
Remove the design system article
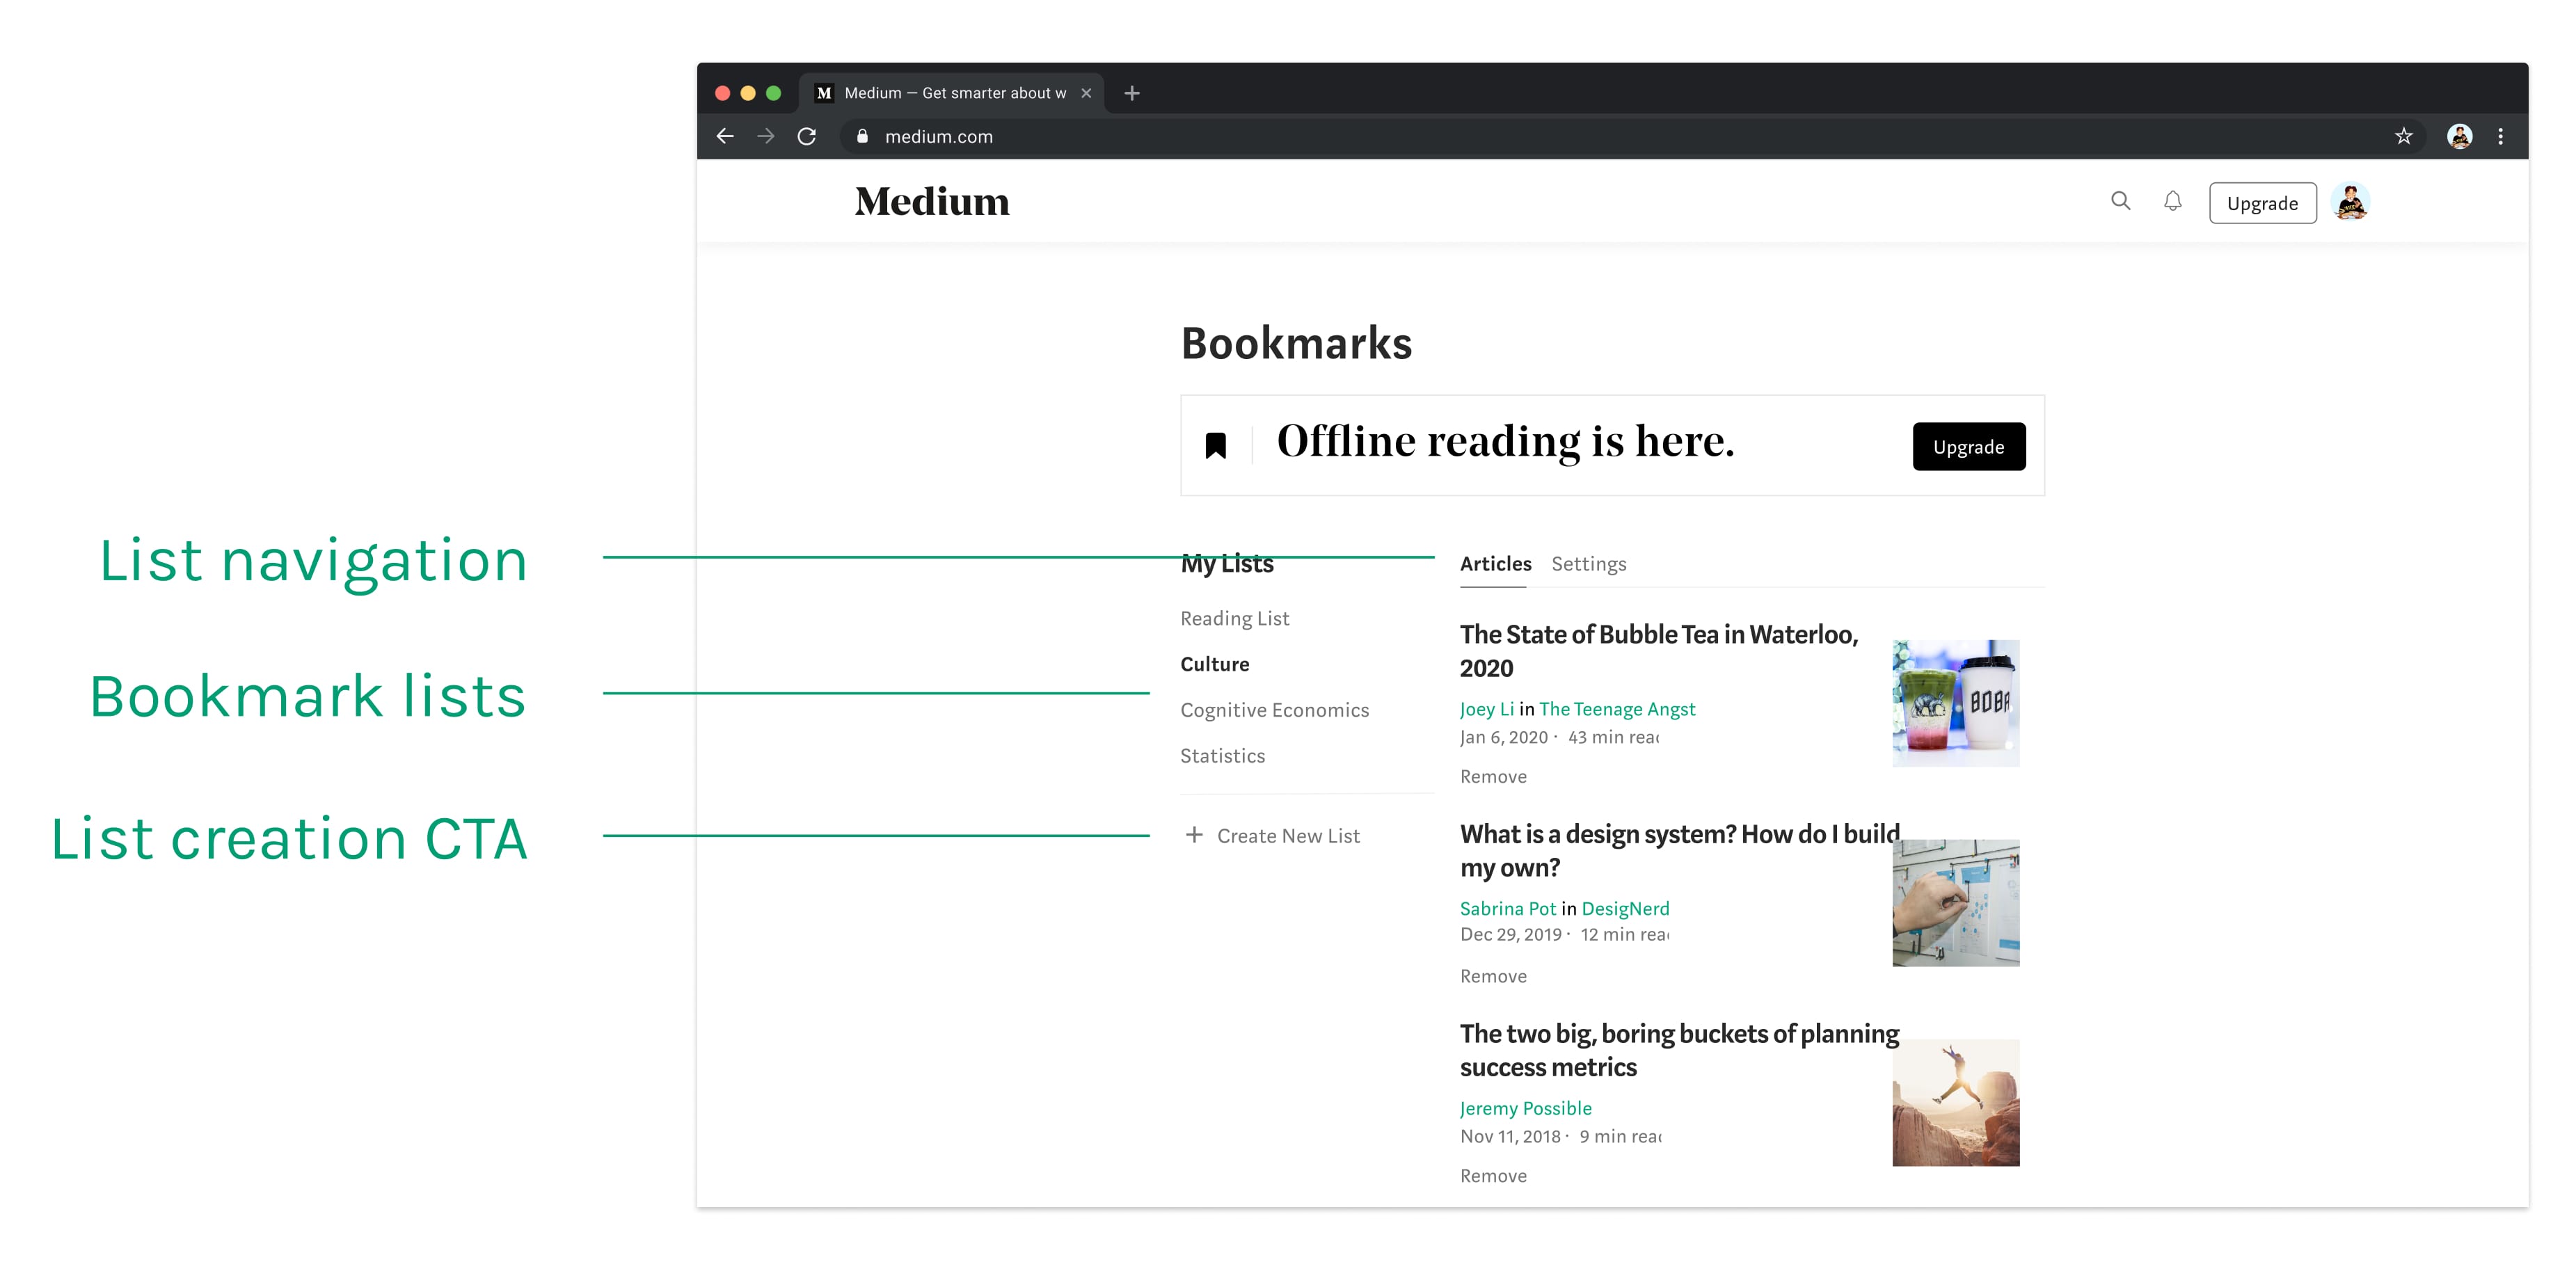[1493, 977]
